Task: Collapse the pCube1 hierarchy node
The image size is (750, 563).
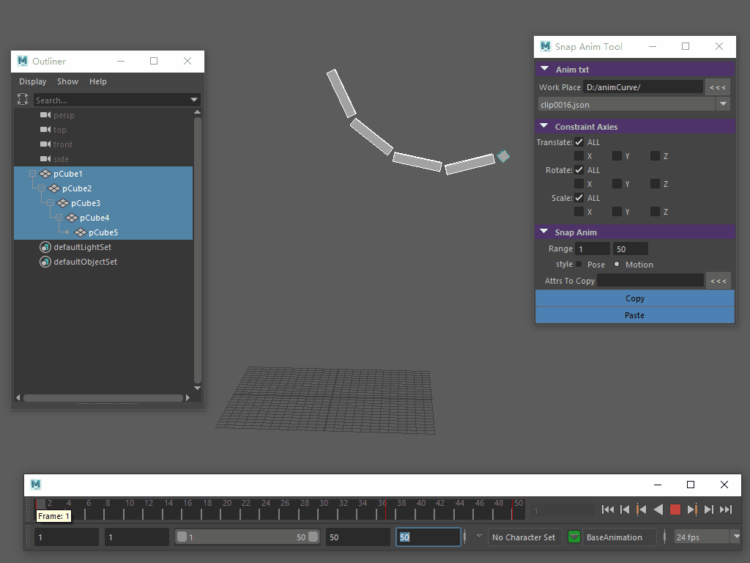Action: point(32,174)
